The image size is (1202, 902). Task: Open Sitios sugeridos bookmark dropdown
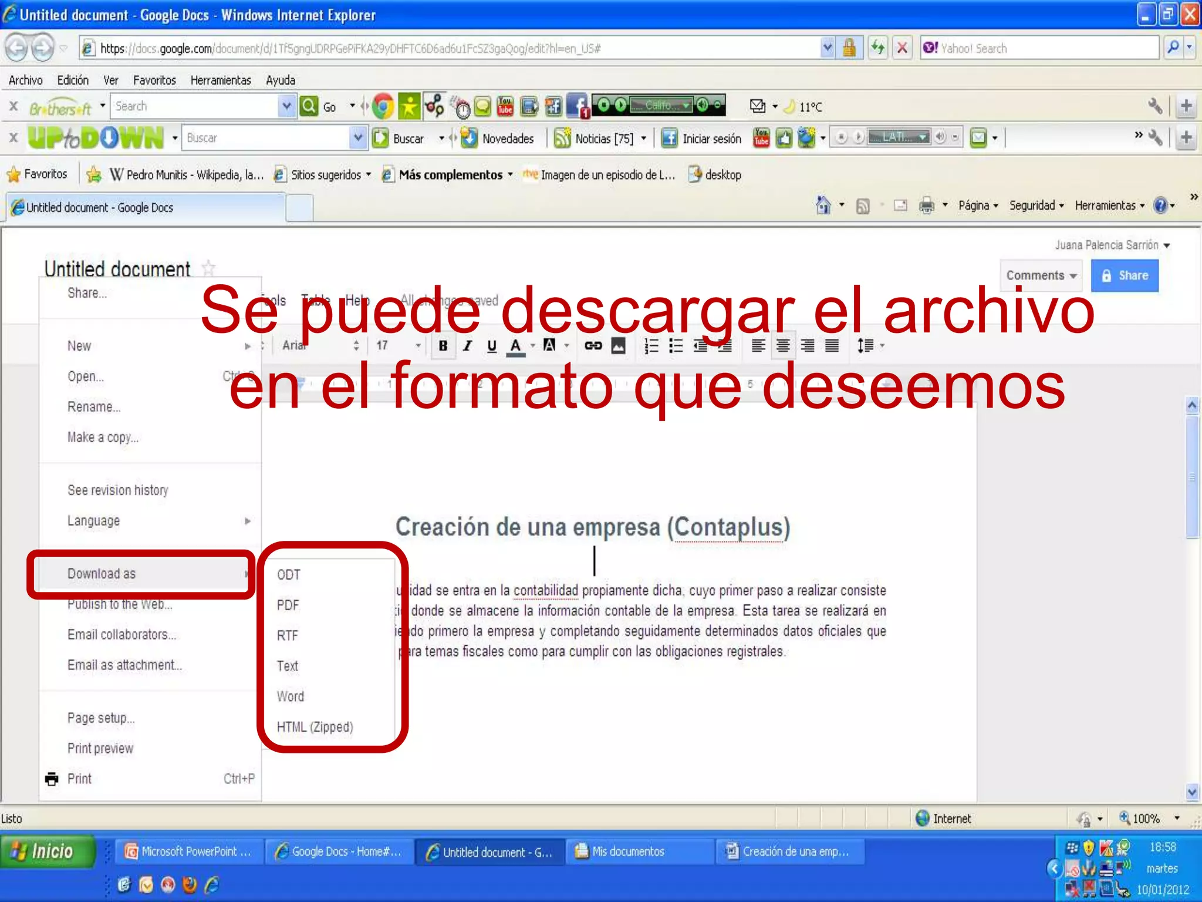point(323,174)
